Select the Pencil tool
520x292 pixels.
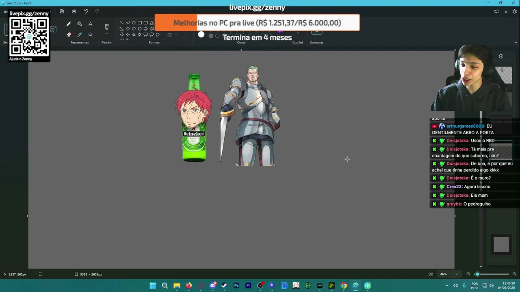[x=69, y=24]
